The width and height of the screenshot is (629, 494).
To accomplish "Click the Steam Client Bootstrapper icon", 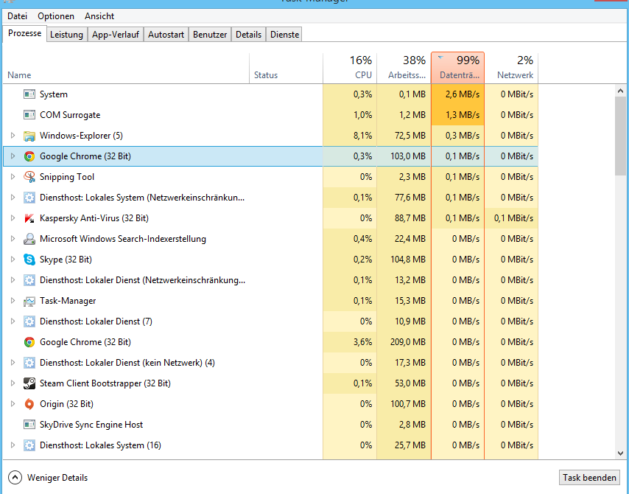I will pyautogui.click(x=29, y=383).
